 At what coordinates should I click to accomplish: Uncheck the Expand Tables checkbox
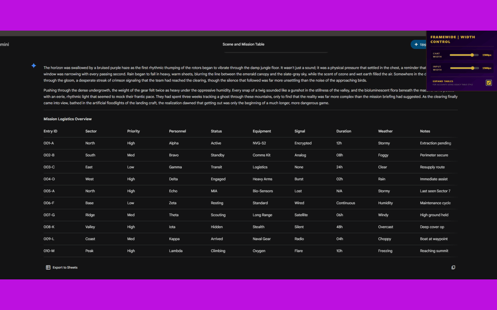point(489,83)
